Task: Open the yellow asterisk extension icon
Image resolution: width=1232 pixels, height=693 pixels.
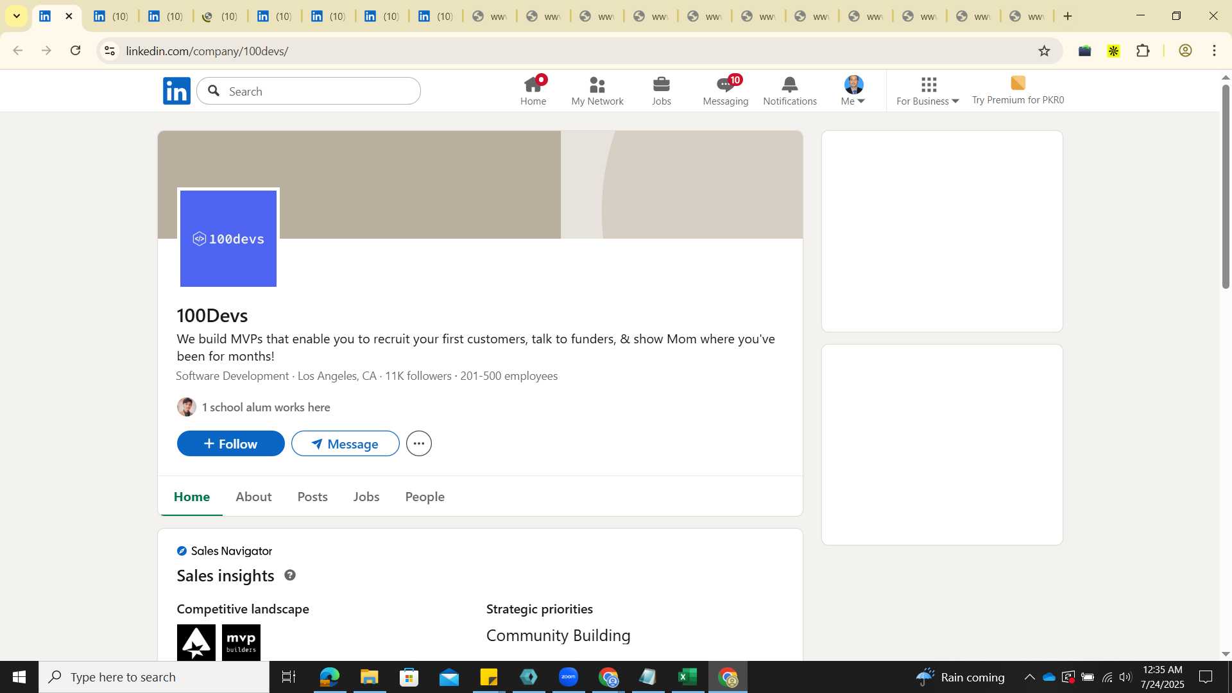Action: (1113, 51)
